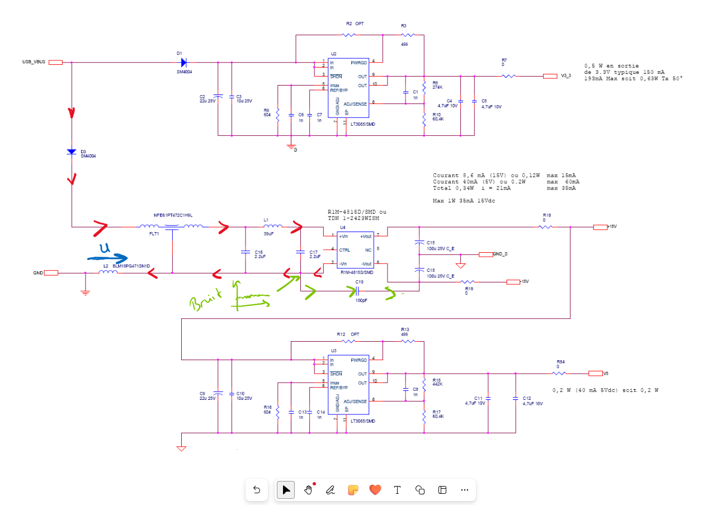This screenshot has height=505, width=703.
Task: Click the 'Total 0,34W i = 21mA' line
Action: pyautogui.click(x=472, y=188)
